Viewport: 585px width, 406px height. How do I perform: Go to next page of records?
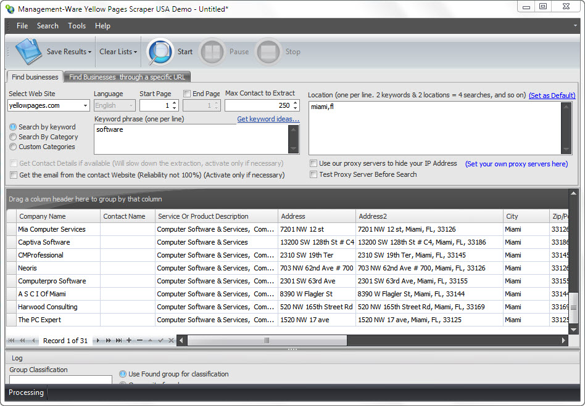(x=108, y=340)
